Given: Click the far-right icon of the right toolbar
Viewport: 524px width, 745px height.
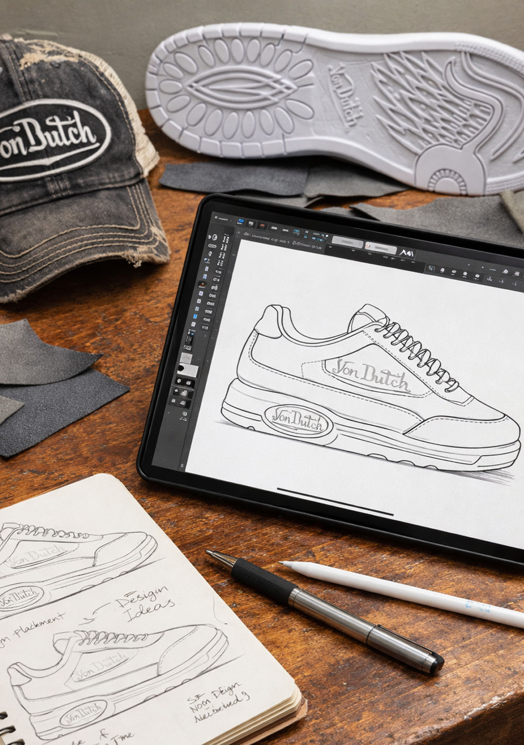Looking at the screenshot, I should click(x=516, y=283).
